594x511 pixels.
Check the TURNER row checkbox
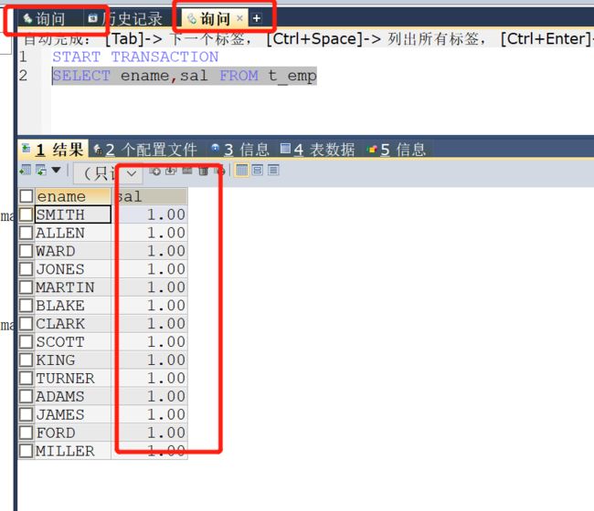pos(27,378)
